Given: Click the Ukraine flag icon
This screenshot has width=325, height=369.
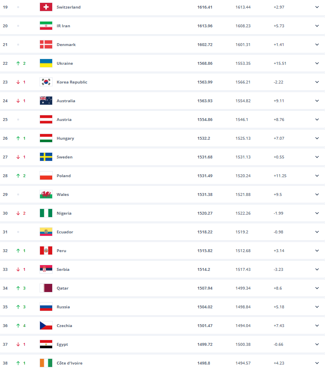Looking at the screenshot, I should coord(46,63).
